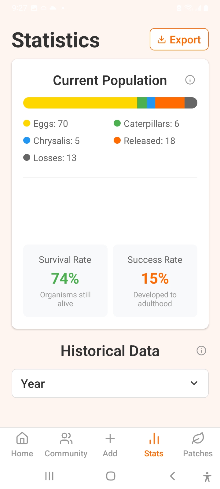Tap the accessibility shortcut icon
This screenshot has height=489, width=220.
click(x=207, y=476)
